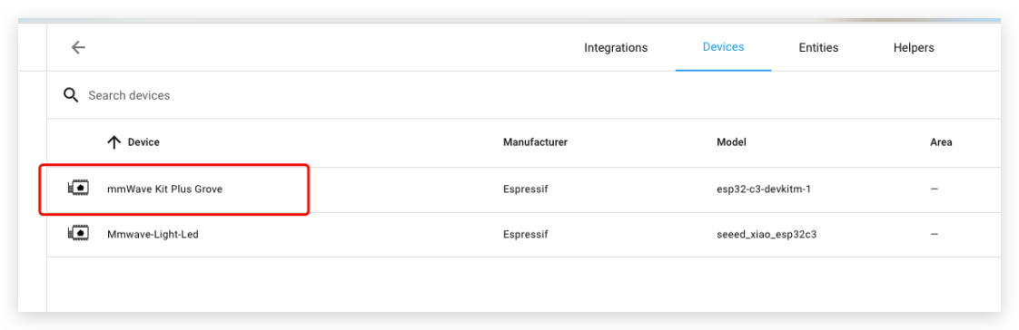
Task: Open the Entities tab
Action: (x=818, y=47)
